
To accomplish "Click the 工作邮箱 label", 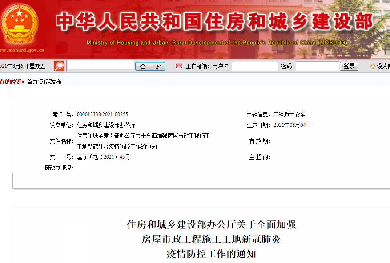I will (197, 66).
